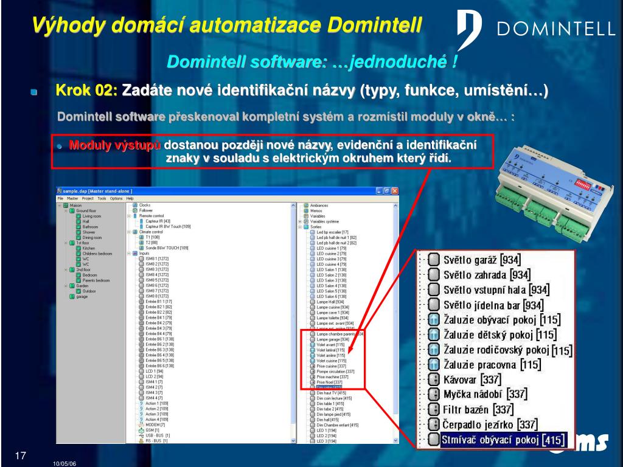The height and width of the screenshot is (467, 623).
Task: Click the Din haut TV [415] dimmer icon
Action: coord(313,393)
